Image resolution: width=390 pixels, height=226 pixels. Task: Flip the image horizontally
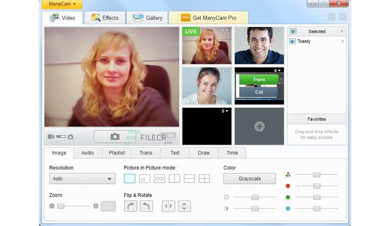tap(168, 206)
